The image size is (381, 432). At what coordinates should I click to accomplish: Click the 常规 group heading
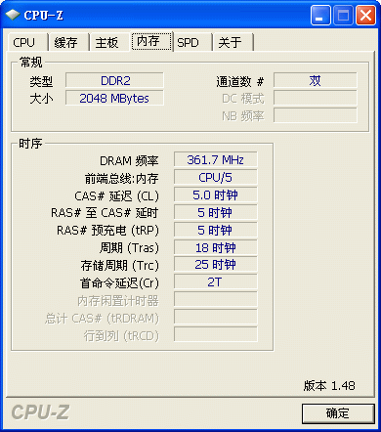(x=30, y=62)
